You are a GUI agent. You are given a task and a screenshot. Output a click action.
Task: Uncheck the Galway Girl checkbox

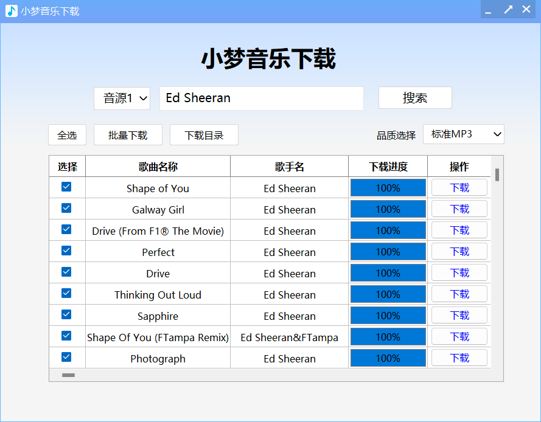(x=66, y=208)
